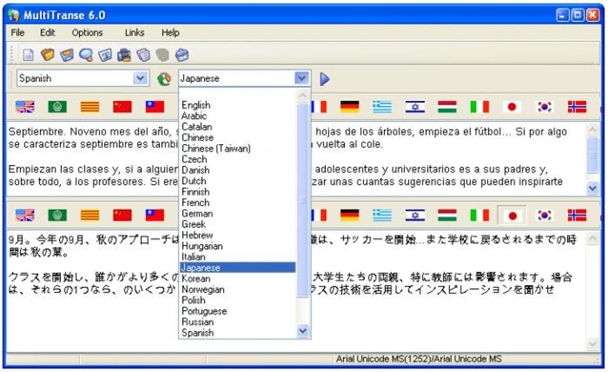
Task: Choose Taiwan flag in source flag row
Action: click(155, 106)
